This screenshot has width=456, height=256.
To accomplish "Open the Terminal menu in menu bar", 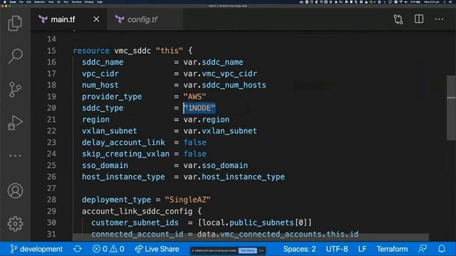I will [x=76, y=1].
